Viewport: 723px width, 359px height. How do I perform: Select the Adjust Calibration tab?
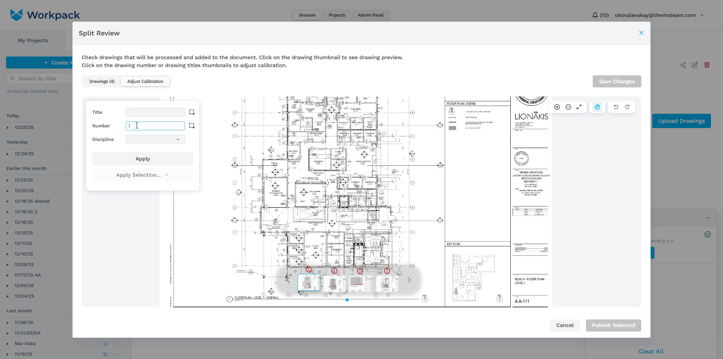coord(145,81)
